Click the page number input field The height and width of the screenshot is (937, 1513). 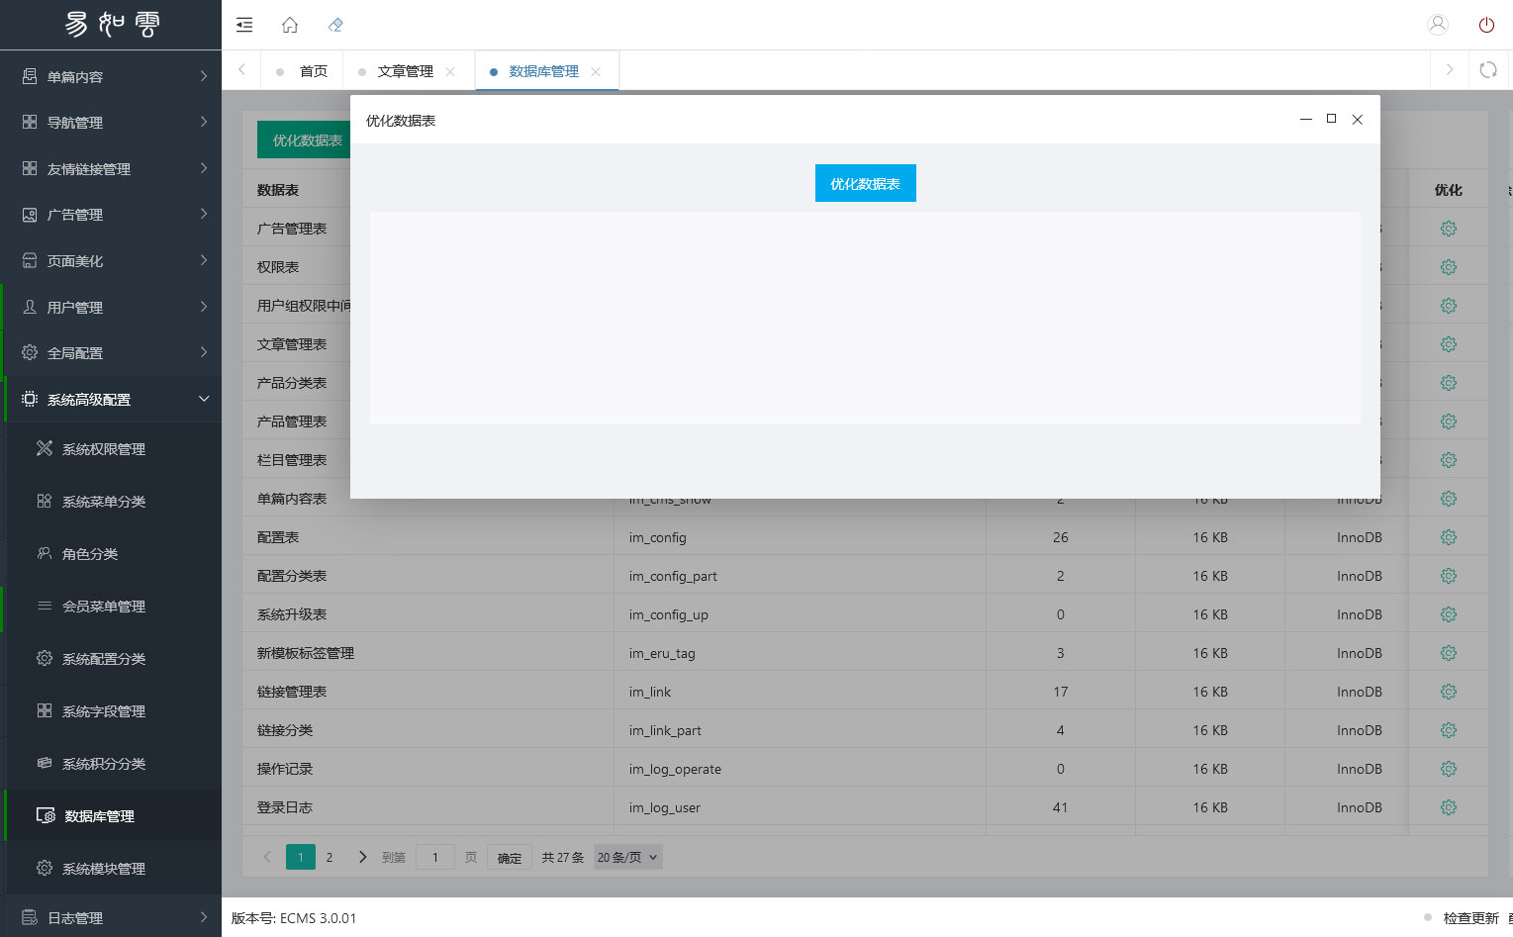pos(434,858)
